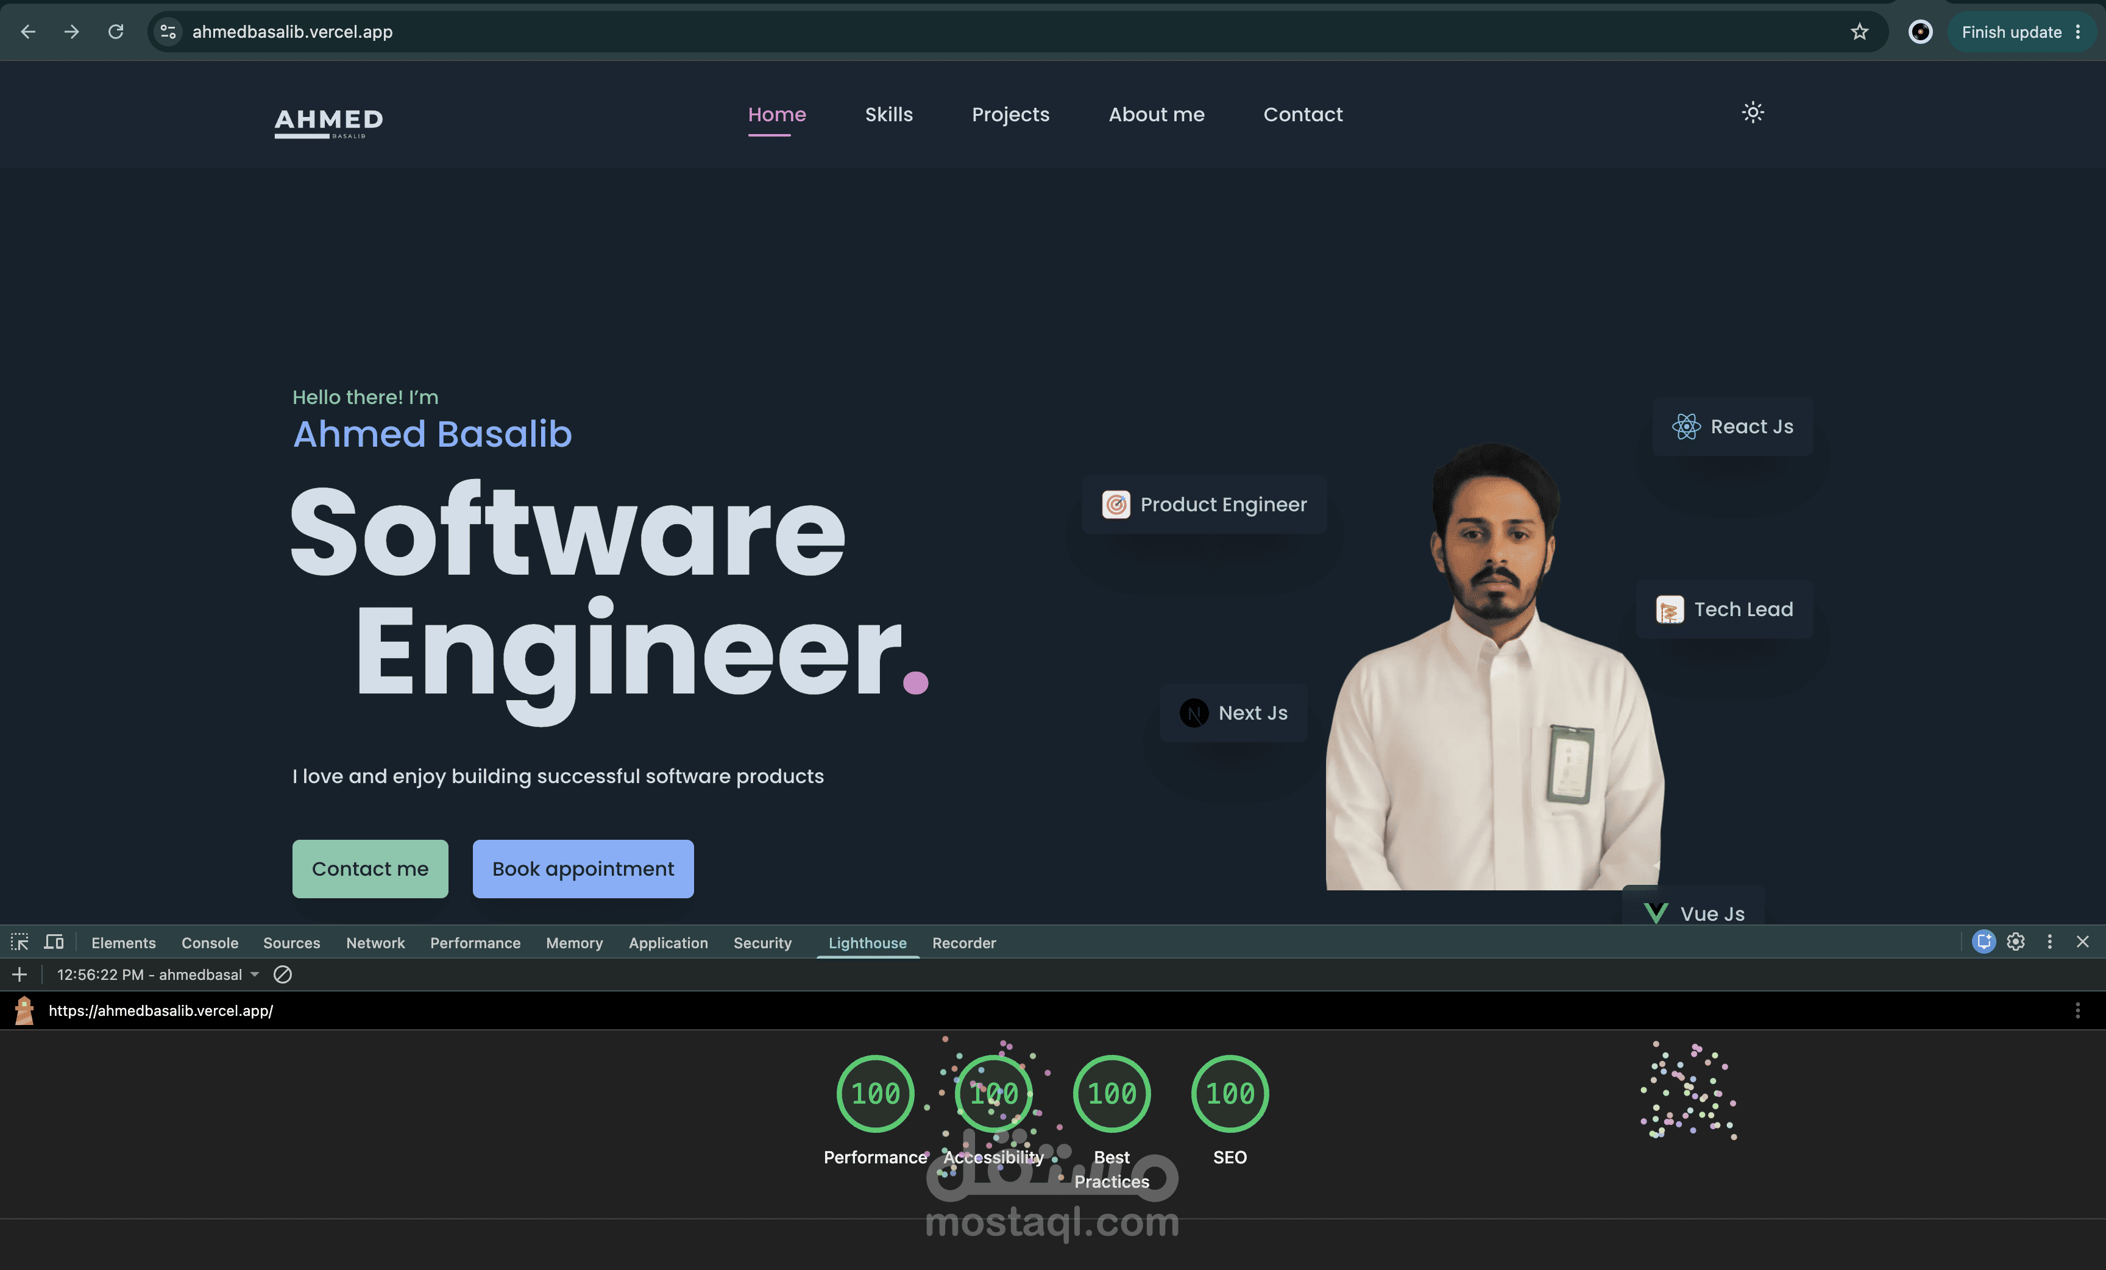Open DevTools settings gear

2015,941
